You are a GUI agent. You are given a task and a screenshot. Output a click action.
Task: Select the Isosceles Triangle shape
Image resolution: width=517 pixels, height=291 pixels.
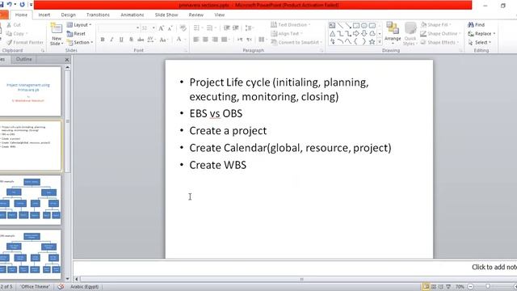tap(332, 34)
